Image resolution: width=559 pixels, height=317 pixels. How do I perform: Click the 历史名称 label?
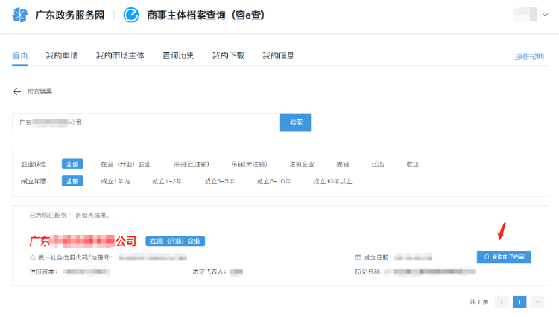pyautogui.click(x=368, y=271)
